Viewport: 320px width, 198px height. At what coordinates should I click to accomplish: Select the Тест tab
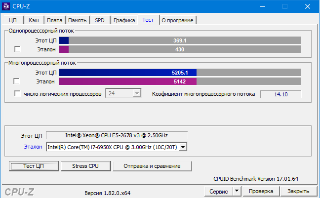pos(148,20)
